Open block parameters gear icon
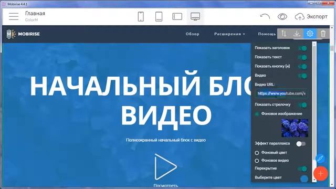336x189 pixels. tap(310, 34)
